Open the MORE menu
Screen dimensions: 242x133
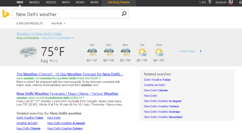pos(94,2)
